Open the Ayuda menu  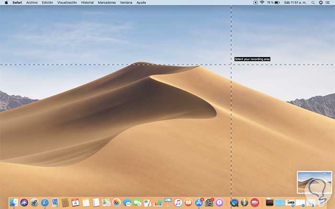click(x=141, y=2)
